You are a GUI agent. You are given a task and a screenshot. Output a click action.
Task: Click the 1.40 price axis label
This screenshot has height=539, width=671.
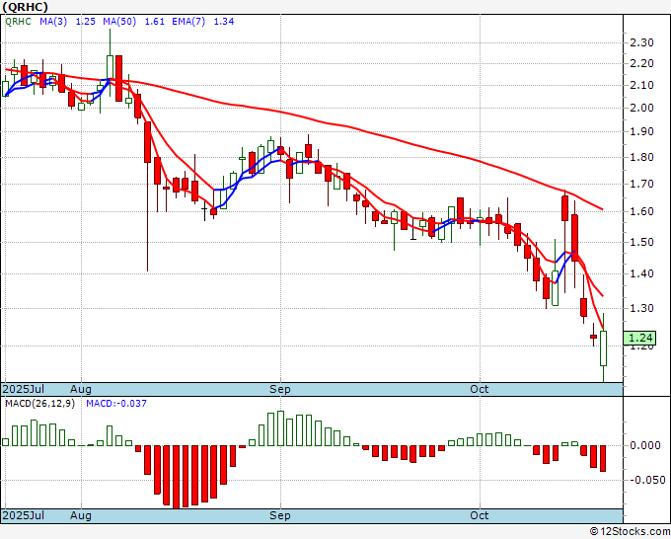(642, 274)
